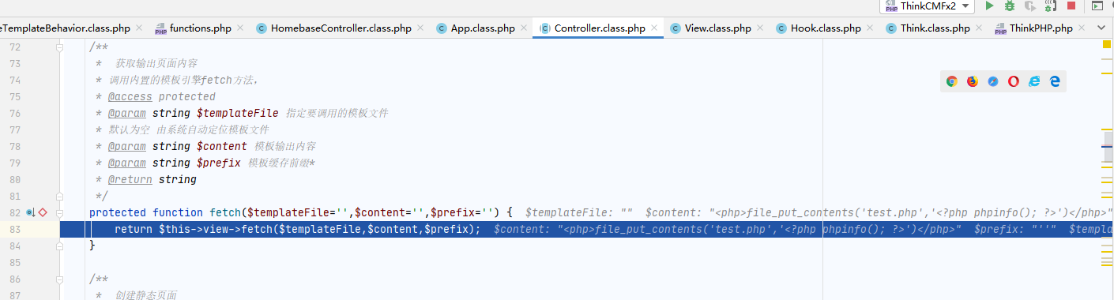1114x300 pixels.
Task: Close the View.class.php tab
Action: pyautogui.click(x=761, y=28)
